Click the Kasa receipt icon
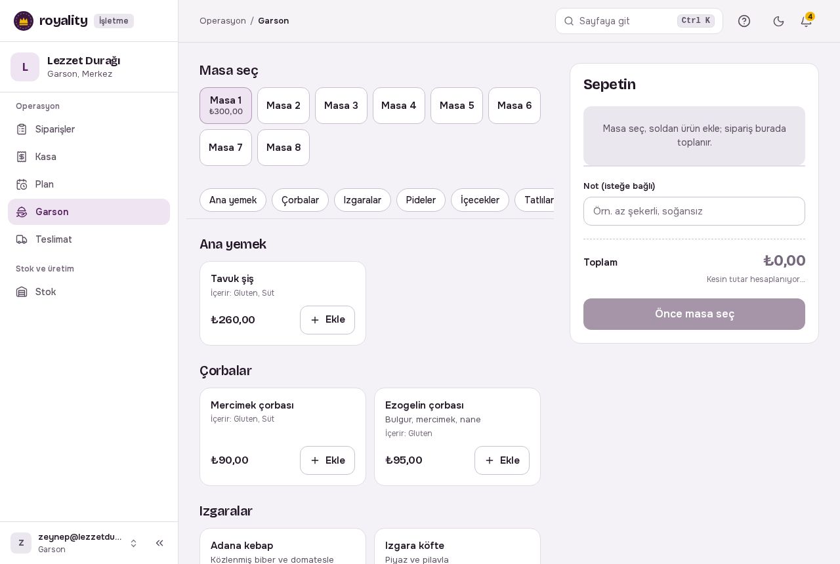Screen dimensions: 840x564 tap(22, 157)
